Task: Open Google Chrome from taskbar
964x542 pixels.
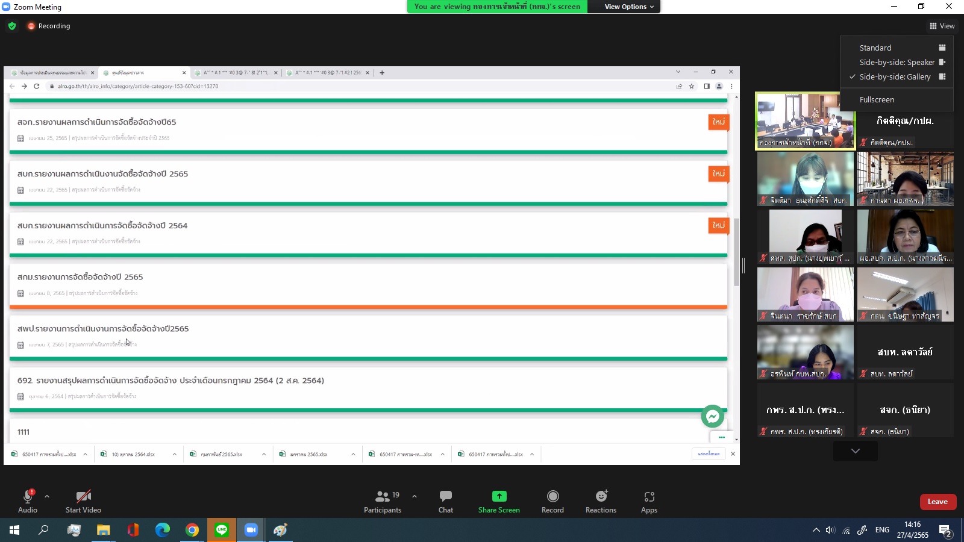Action: pos(192,530)
